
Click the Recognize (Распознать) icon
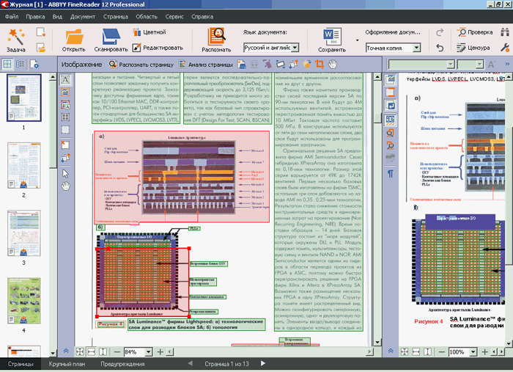(x=218, y=35)
